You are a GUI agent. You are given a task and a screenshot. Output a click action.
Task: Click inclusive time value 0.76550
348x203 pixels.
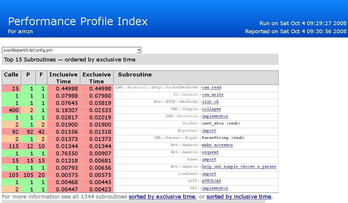tap(63, 154)
